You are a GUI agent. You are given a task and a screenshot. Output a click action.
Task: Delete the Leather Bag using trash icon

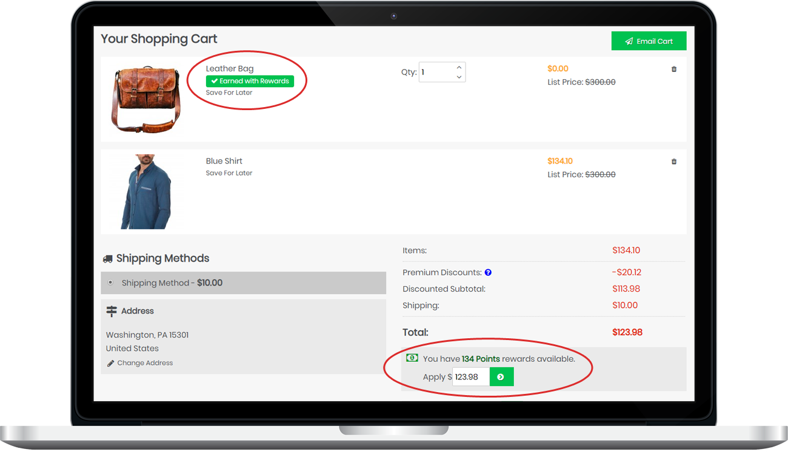click(673, 69)
